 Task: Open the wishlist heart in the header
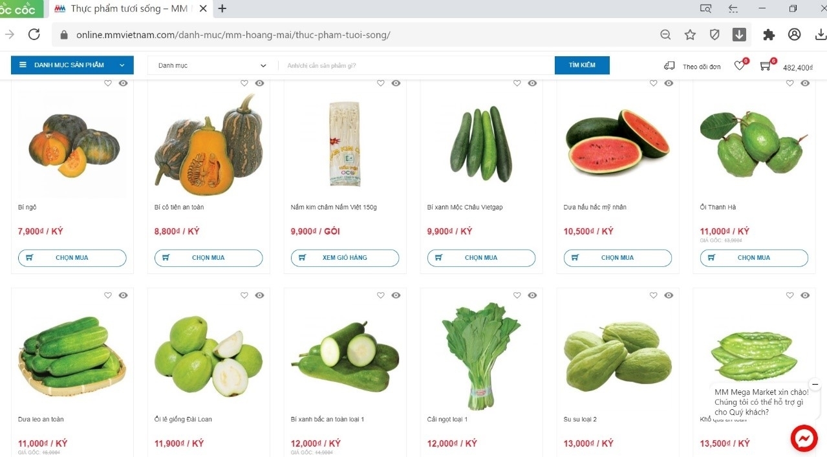739,66
